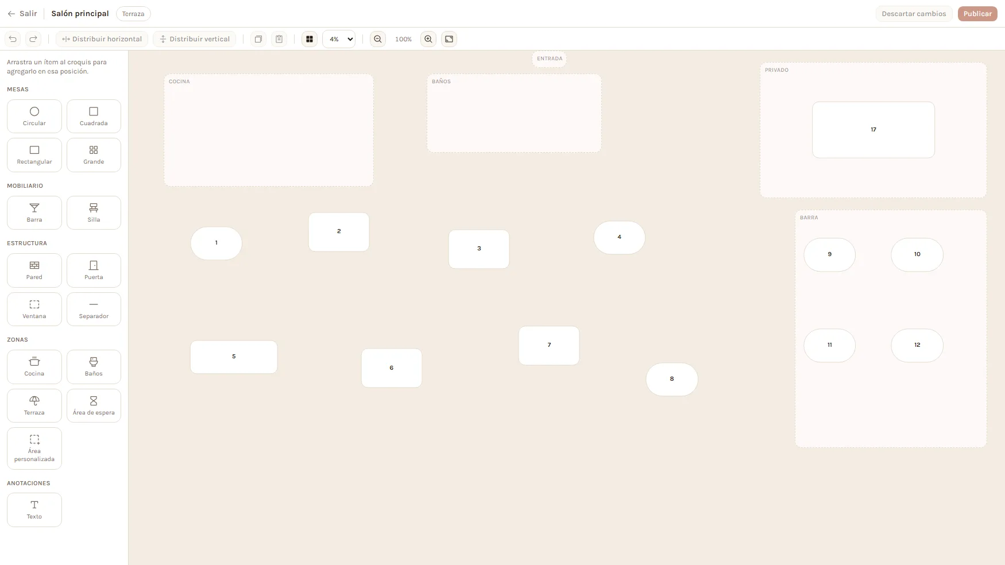
Task: Publish the layout with Publicar
Action: [977, 14]
